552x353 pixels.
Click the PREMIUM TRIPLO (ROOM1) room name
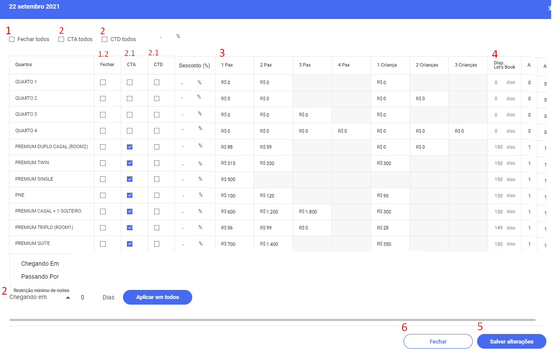click(44, 227)
